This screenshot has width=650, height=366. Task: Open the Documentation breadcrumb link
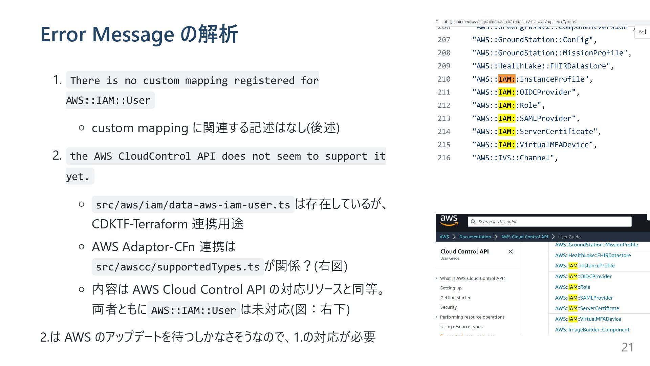pos(475,237)
